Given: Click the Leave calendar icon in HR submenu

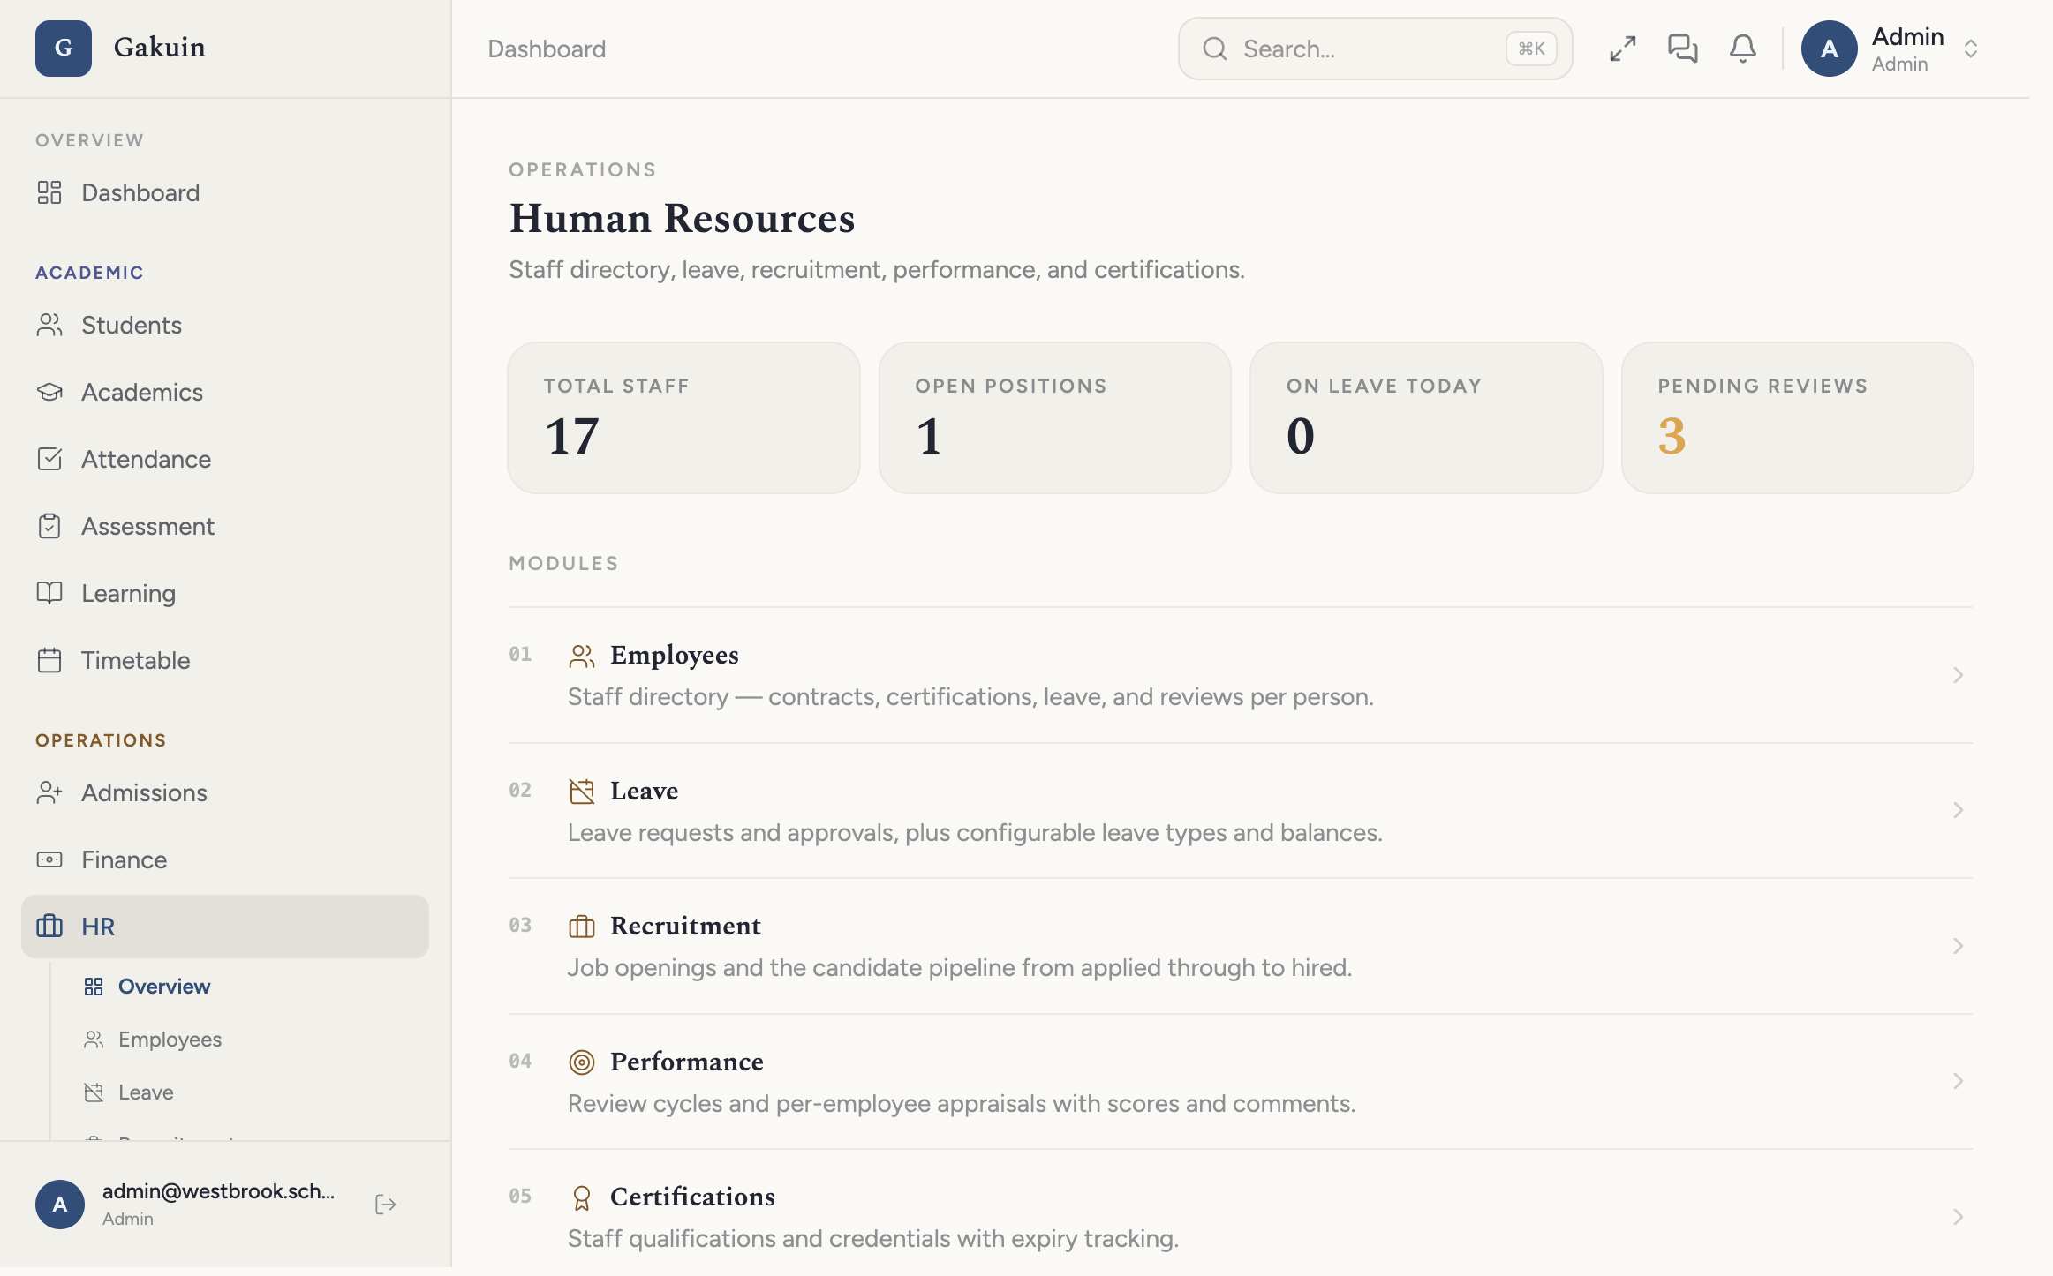Looking at the screenshot, I should (x=94, y=1092).
